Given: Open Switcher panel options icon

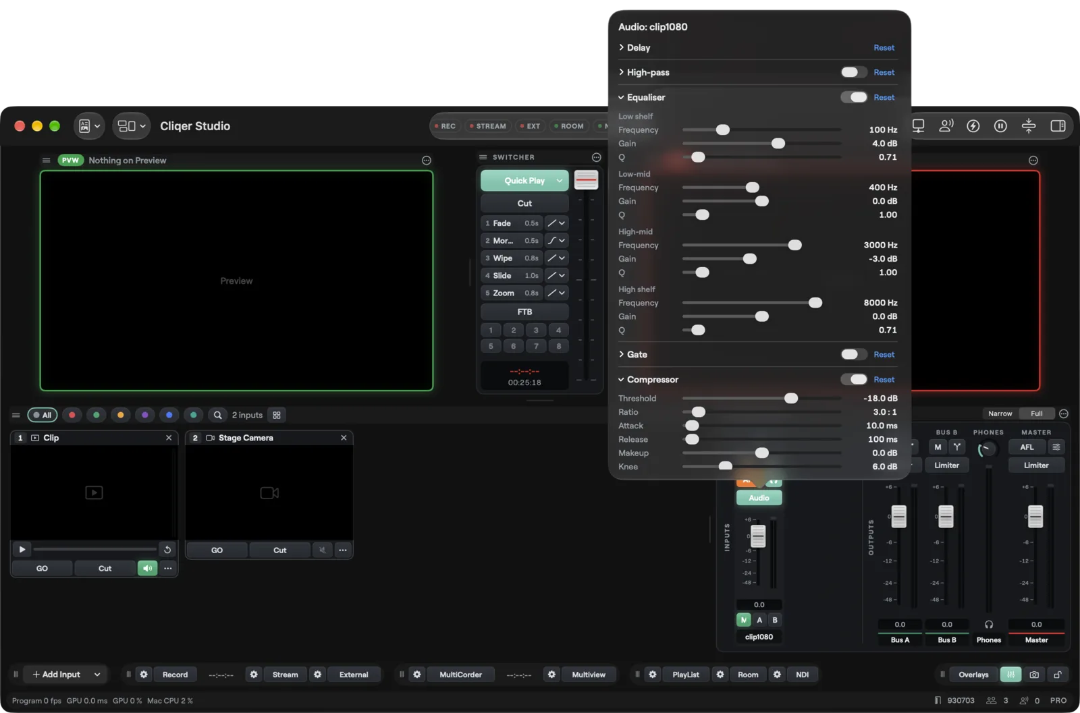Looking at the screenshot, I should tap(597, 157).
